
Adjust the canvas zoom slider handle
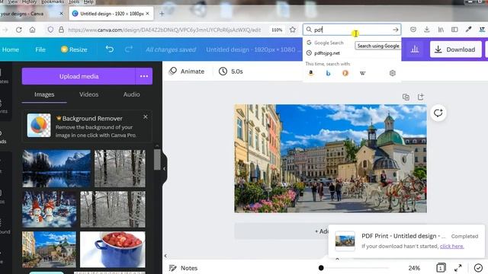[321, 268]
